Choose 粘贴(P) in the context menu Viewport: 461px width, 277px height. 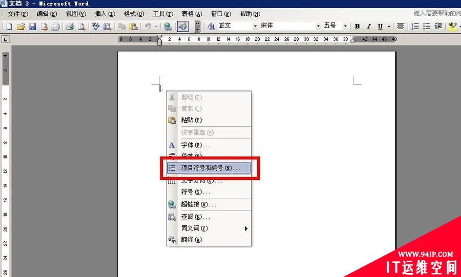(x=209, y=120)
